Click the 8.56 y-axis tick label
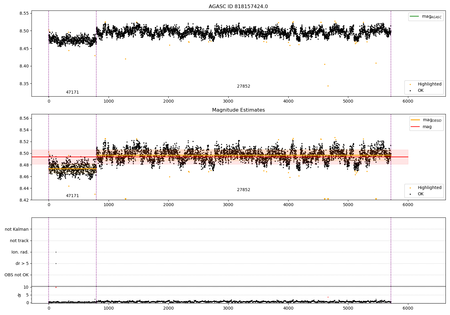This screenshot has width=450, height=315. 24,118
